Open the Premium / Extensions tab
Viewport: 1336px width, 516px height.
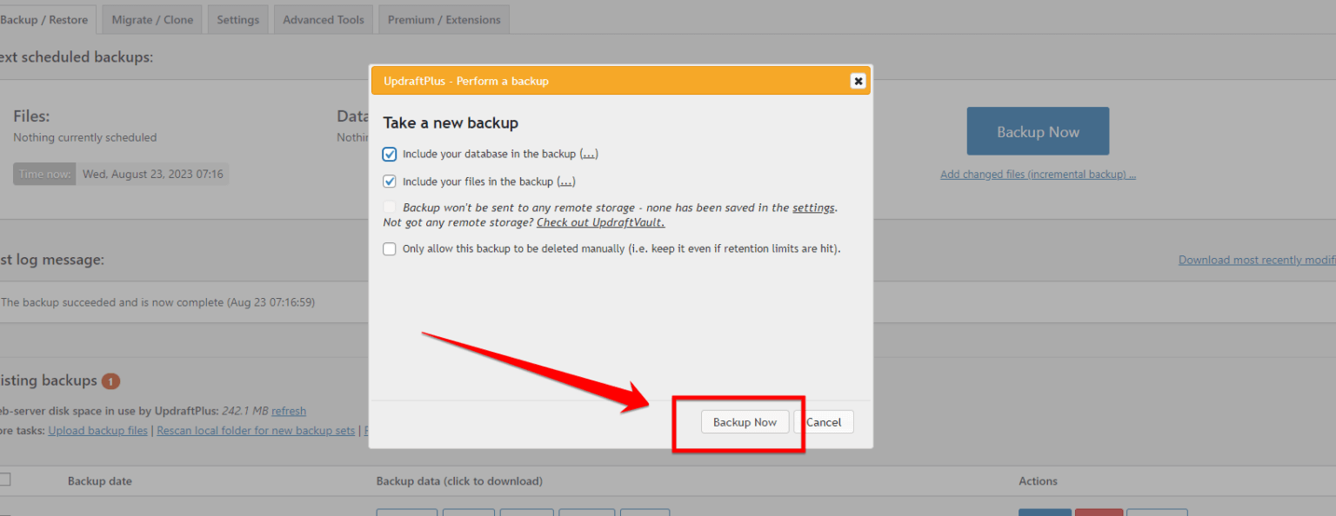point(444,18)
